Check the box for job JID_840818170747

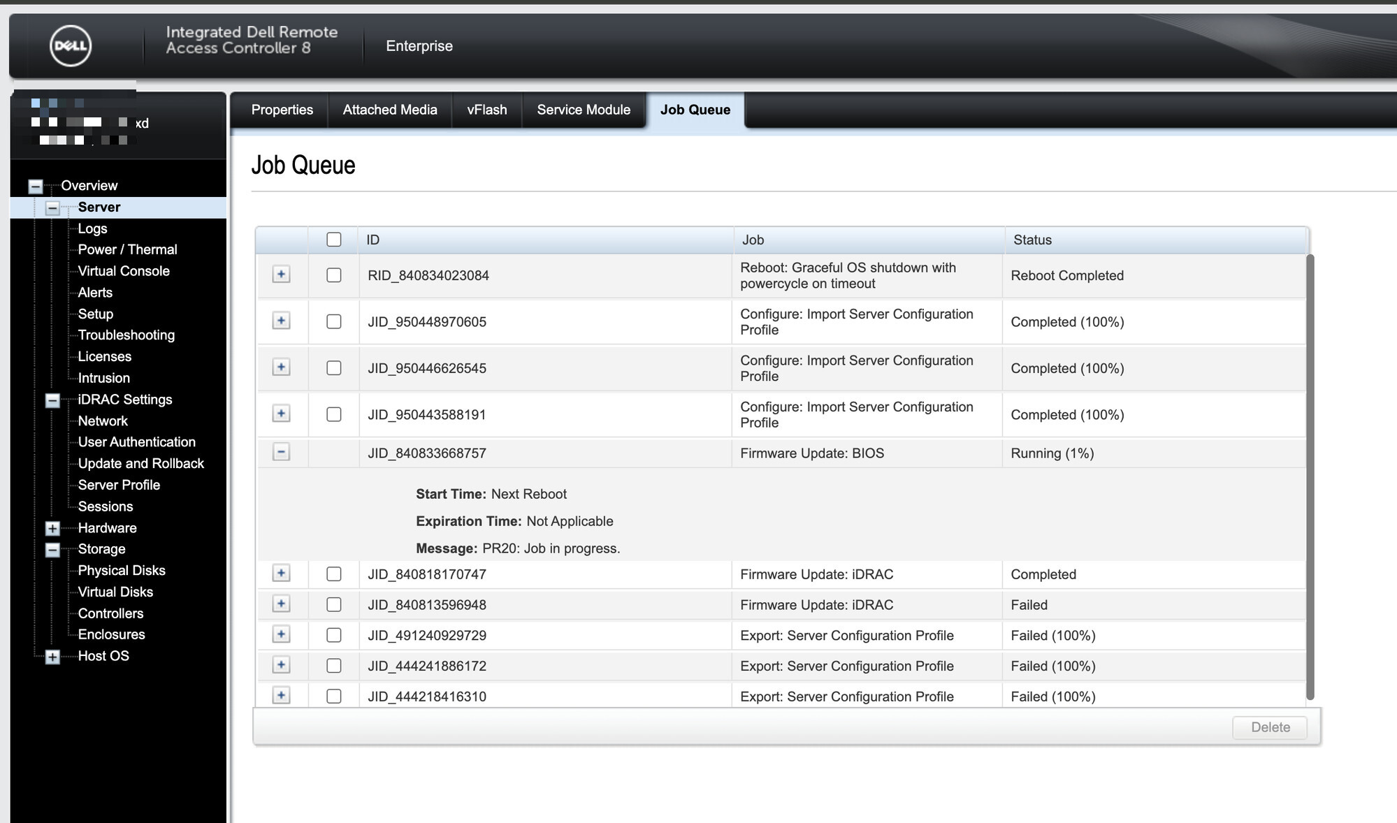coord(334,574)
